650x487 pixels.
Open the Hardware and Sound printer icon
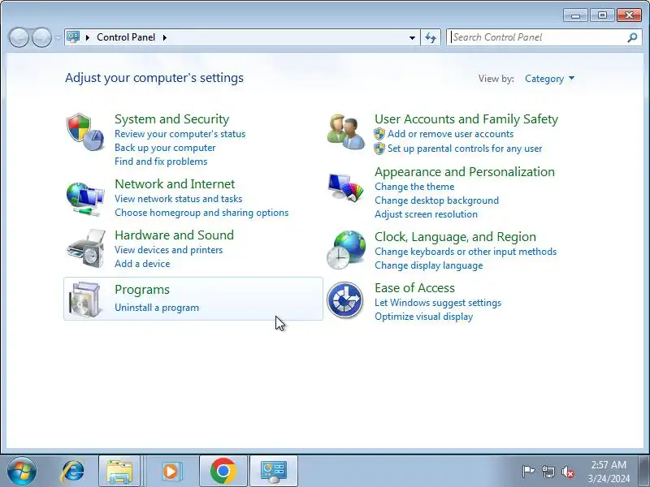(x=86, y=248)
